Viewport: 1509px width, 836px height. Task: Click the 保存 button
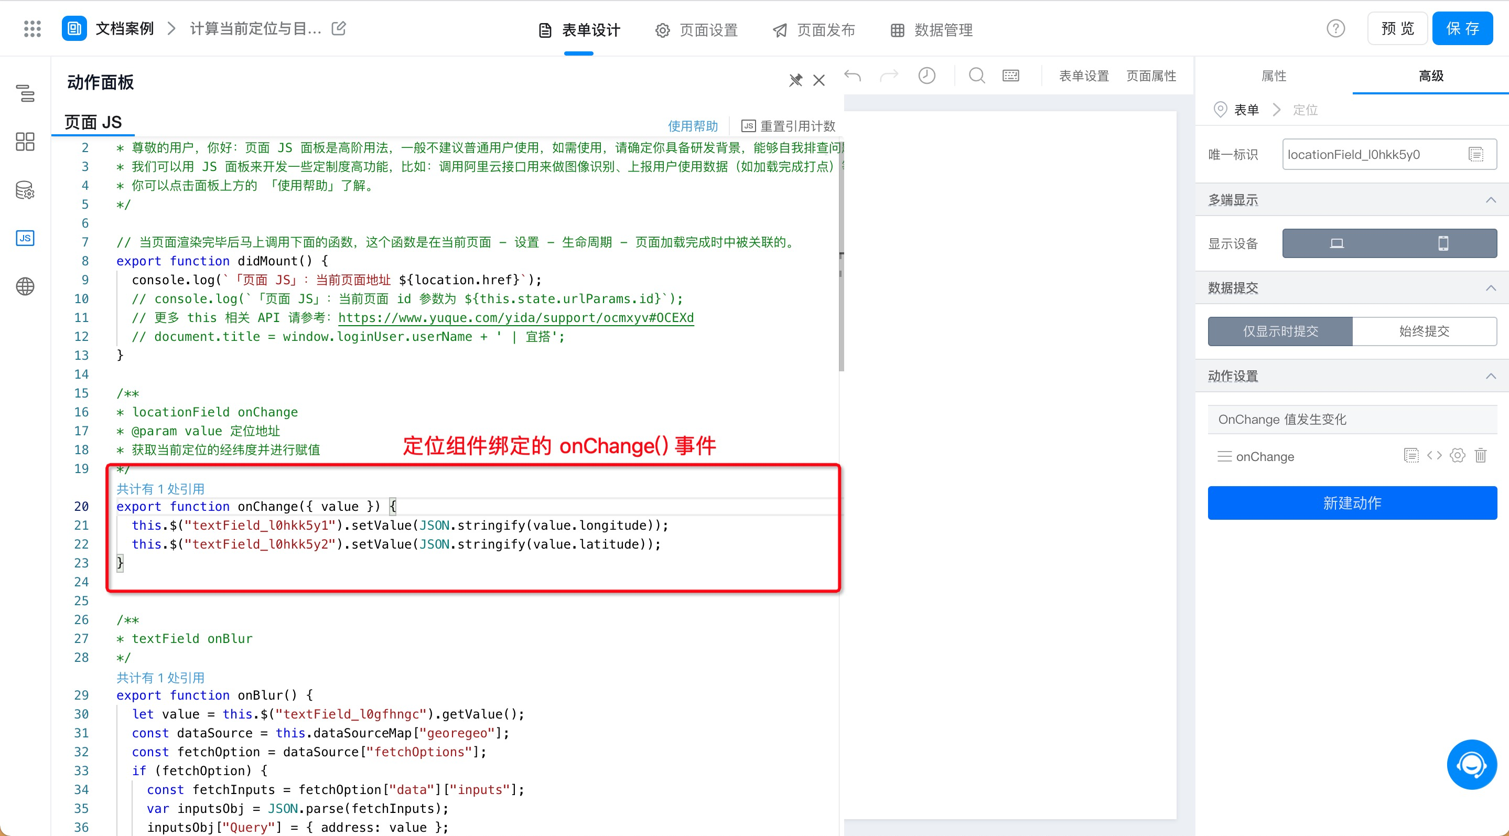1462,29
